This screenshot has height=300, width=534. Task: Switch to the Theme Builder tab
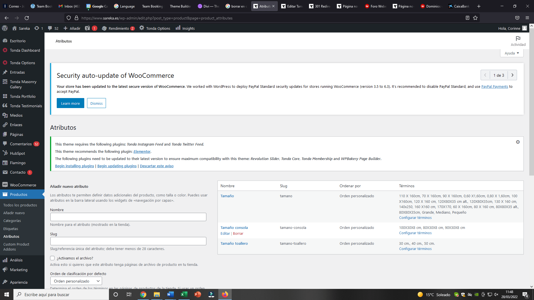(x=180, y=6)
